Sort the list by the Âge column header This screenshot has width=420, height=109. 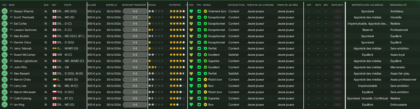[46, 5]
